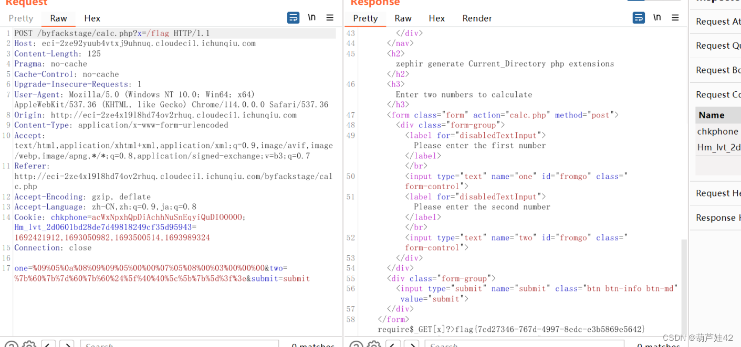This screenshot has height=347, width=741.
Task: Go to previous match under Response panel
Action: pos(393,344)
